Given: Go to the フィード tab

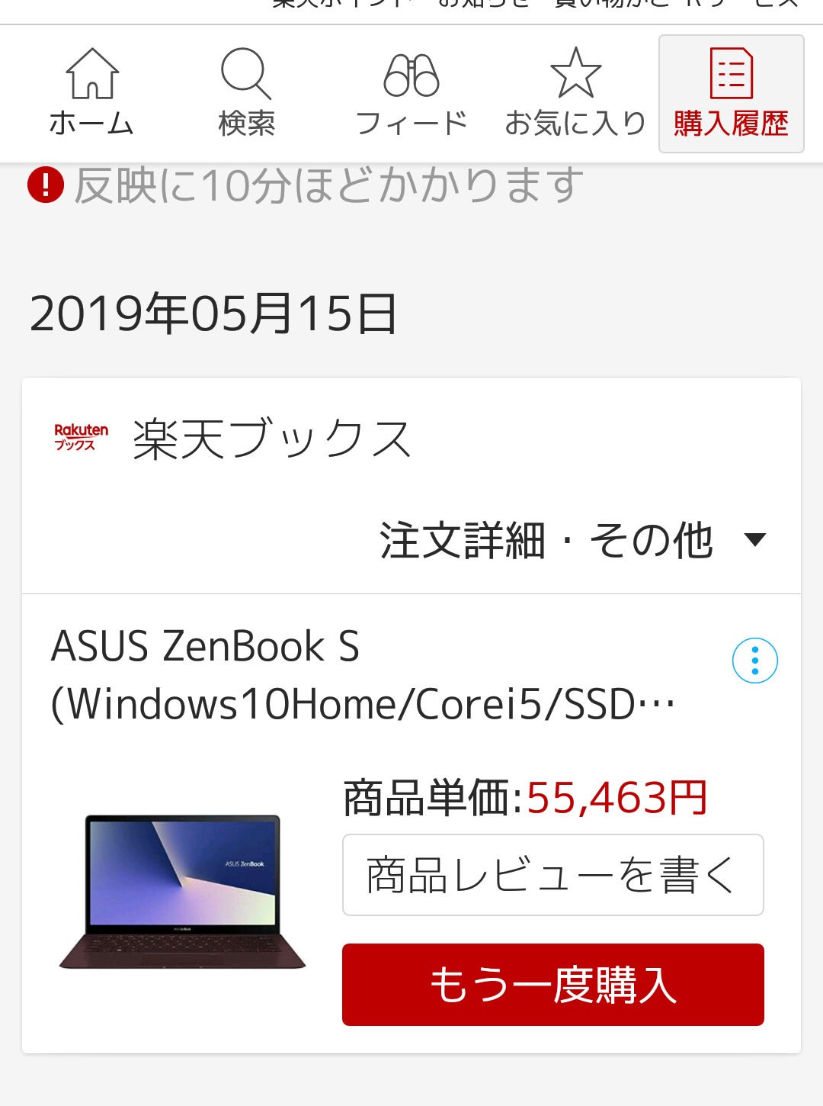Looking at the screenshot, I should point(411,123).
